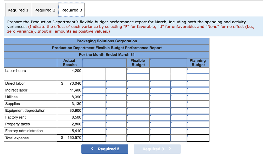This screenshot has height=166, width=268.
Task: Click Indirect labor Flexible Budget input cell
Action: pyautogui.click(x=138, y=90)
